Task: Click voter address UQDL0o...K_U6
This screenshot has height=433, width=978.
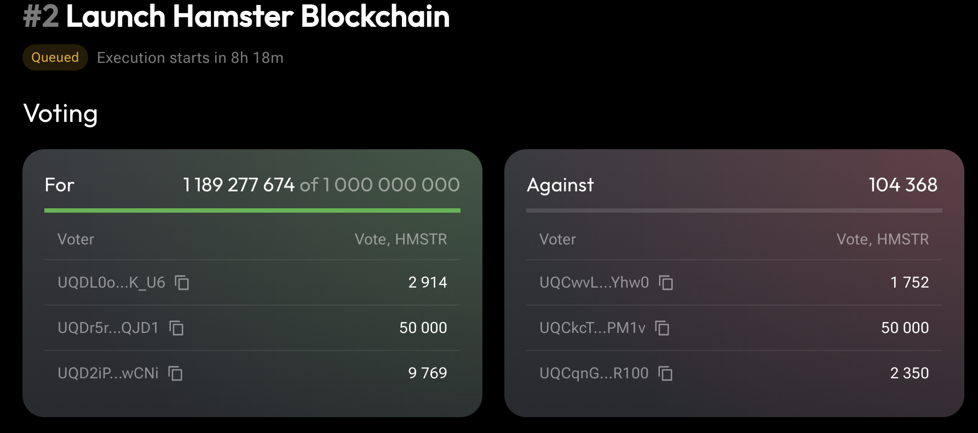Action: tap(111, 283)
